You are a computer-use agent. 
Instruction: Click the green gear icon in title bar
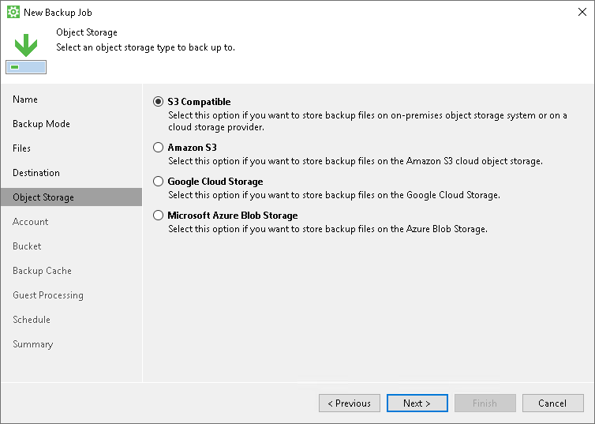(x=13, y=12)
